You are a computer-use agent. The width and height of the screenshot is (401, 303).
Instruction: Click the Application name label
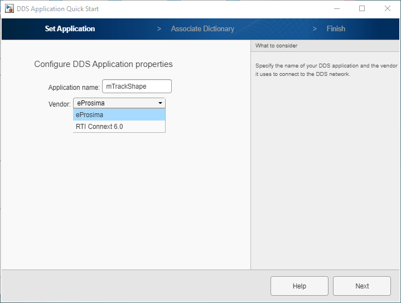tap(73, 88)
